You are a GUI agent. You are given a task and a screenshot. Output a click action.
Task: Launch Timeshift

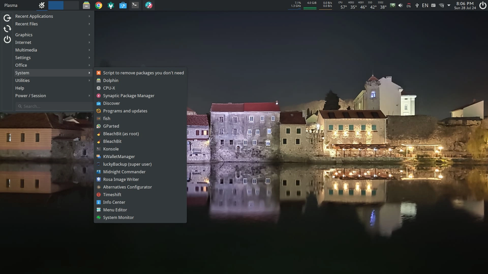(140, 195)
